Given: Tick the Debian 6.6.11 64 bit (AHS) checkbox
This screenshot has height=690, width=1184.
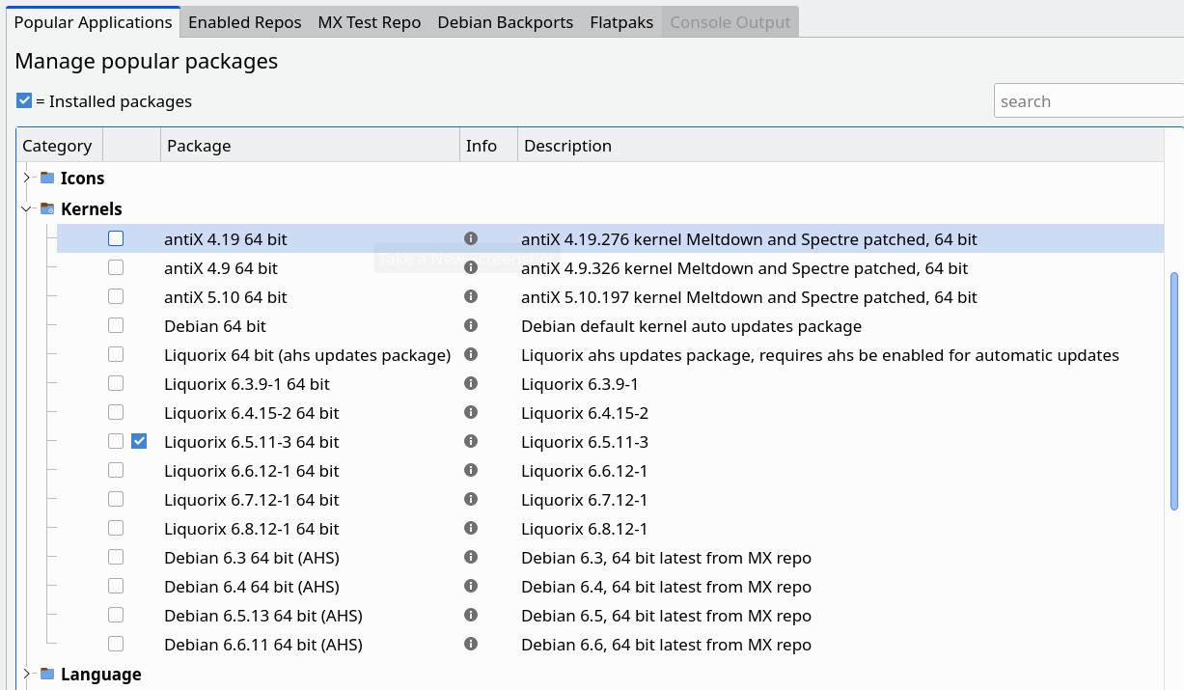Looking at the screenshot, I should click(x=116, y=644).
